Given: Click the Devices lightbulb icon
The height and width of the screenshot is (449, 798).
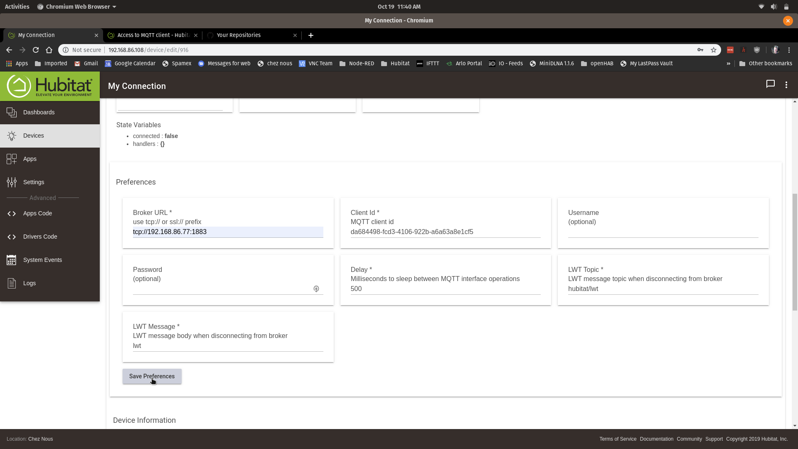Looking at the screenshot, I should [12, 136].
